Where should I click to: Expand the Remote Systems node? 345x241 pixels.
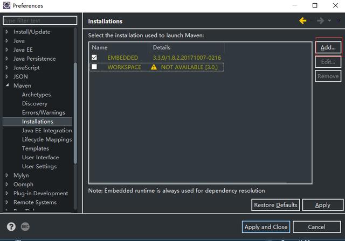7,202
